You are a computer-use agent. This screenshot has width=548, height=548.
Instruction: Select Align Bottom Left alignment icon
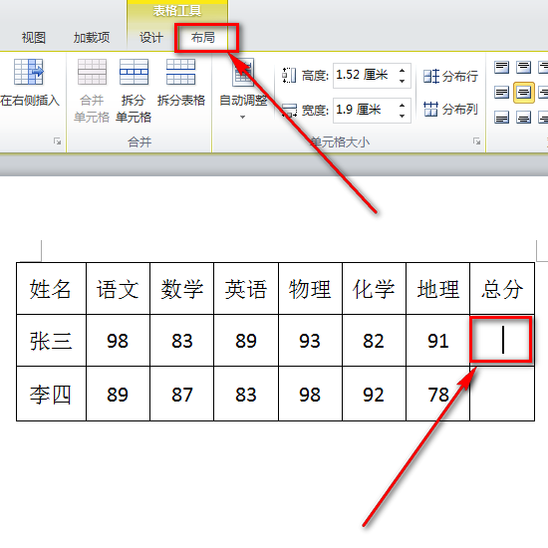501,118
